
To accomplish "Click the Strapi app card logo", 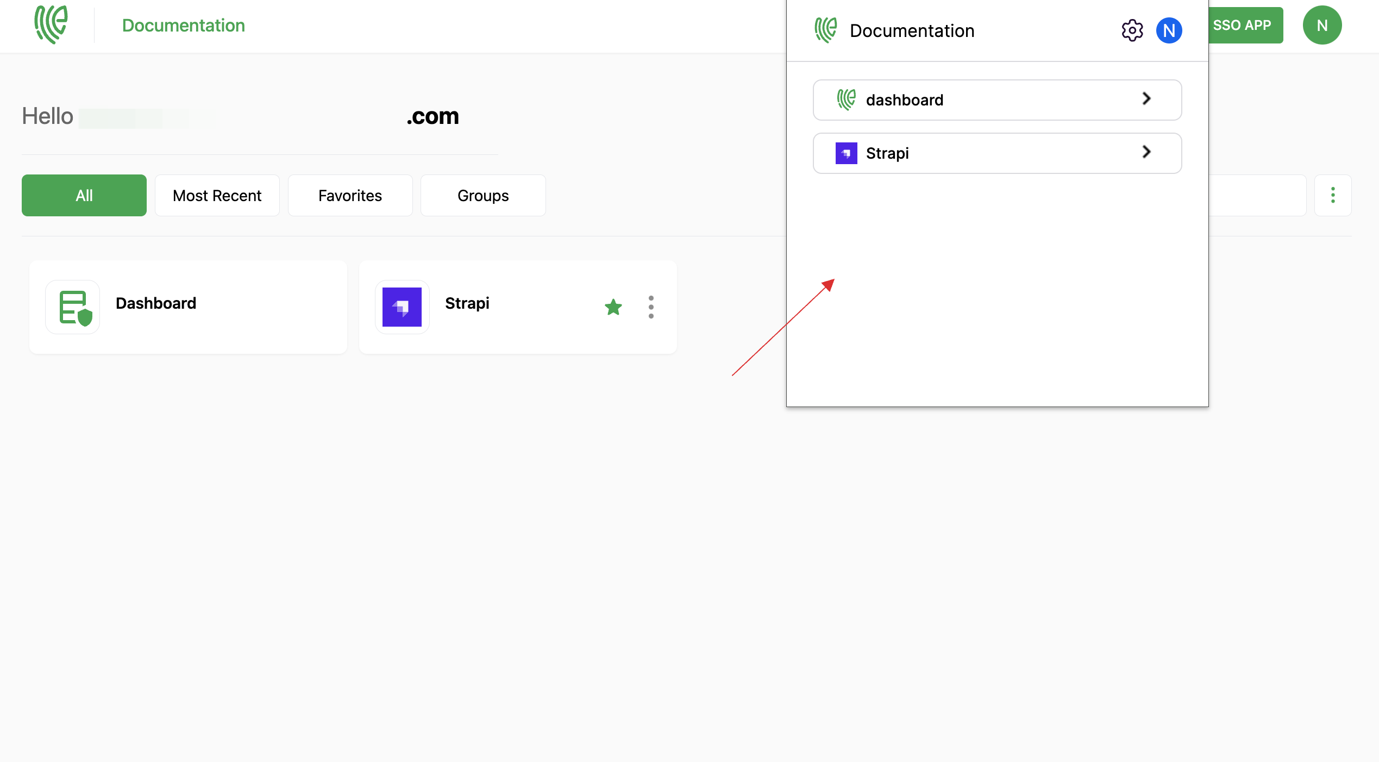I will pos(402,307).
